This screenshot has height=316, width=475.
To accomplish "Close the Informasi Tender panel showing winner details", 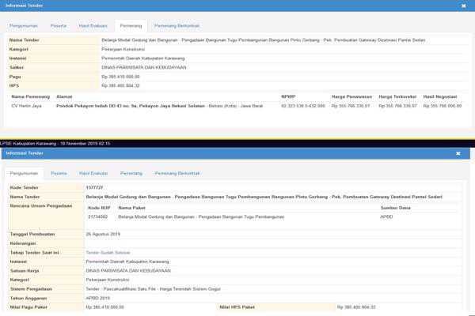I will 463,5.
